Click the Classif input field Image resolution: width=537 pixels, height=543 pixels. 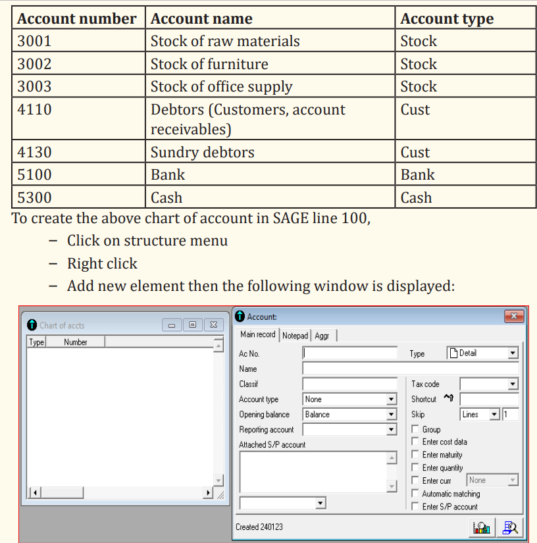point(349,384)
